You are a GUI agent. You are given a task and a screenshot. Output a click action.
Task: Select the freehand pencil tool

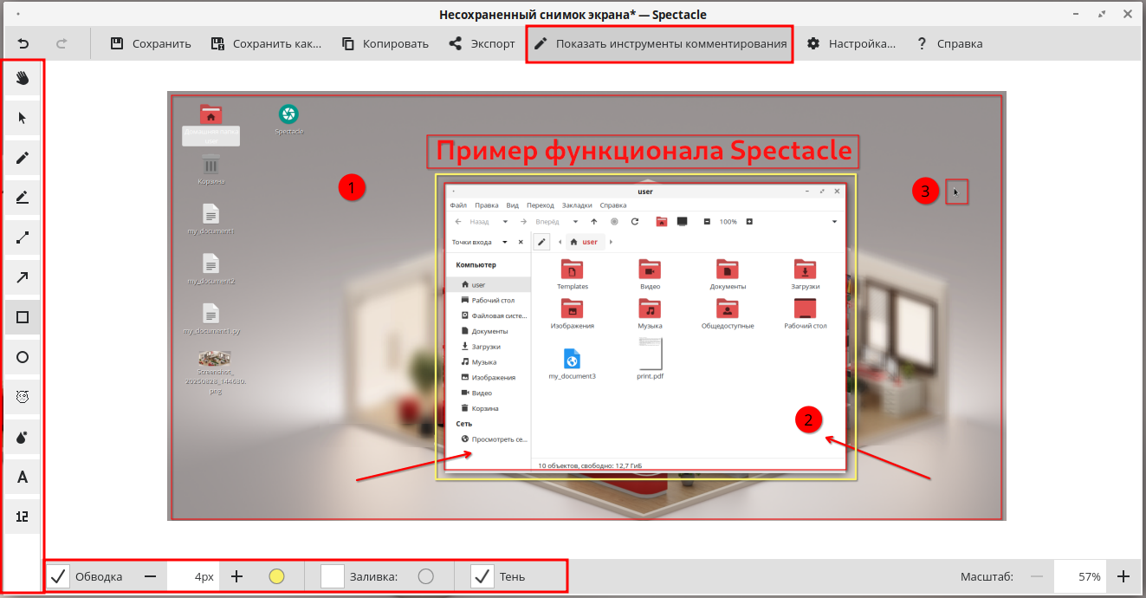23,158
